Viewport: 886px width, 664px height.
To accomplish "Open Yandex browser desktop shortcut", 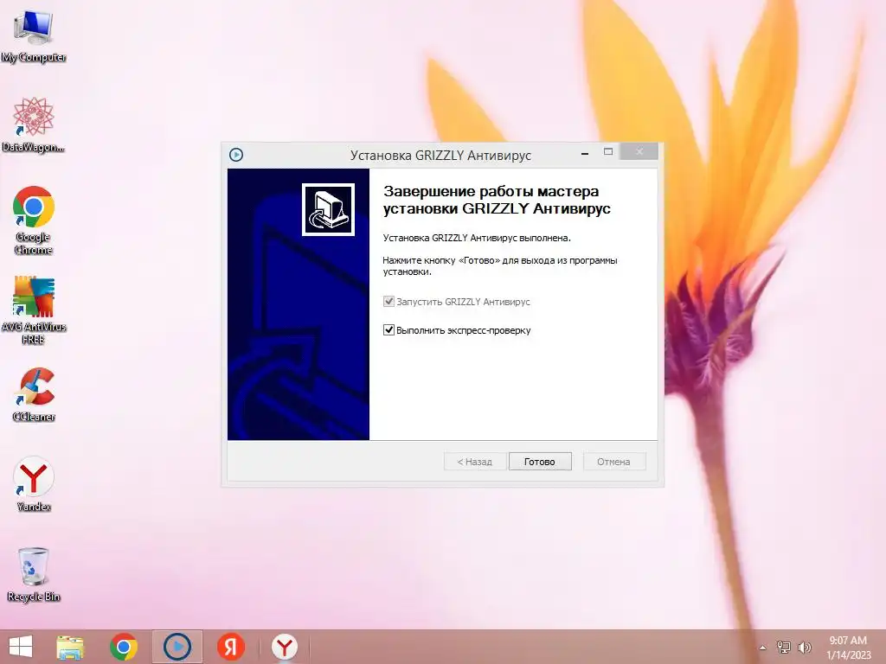I will tap(34, 484).
